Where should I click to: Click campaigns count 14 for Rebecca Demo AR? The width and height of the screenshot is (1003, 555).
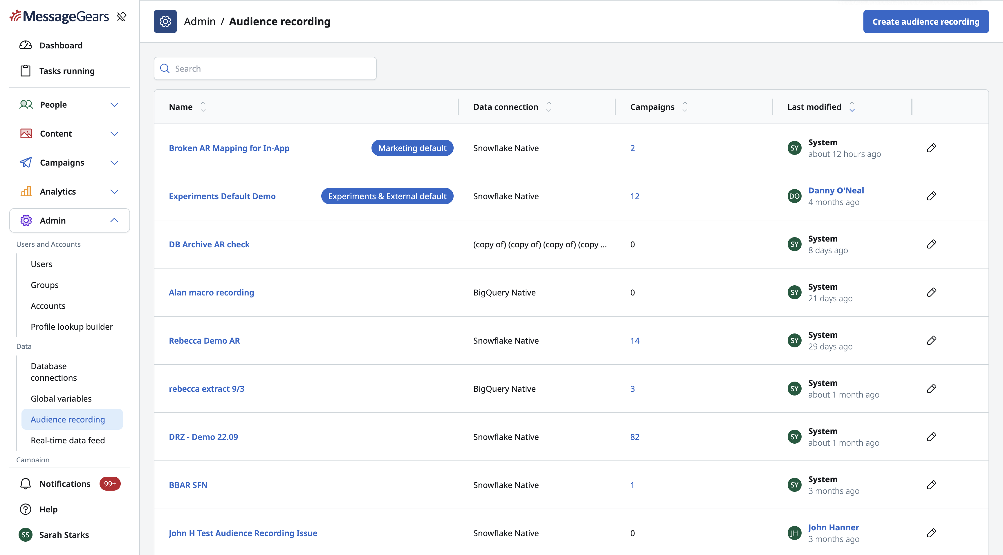(635, 341)
